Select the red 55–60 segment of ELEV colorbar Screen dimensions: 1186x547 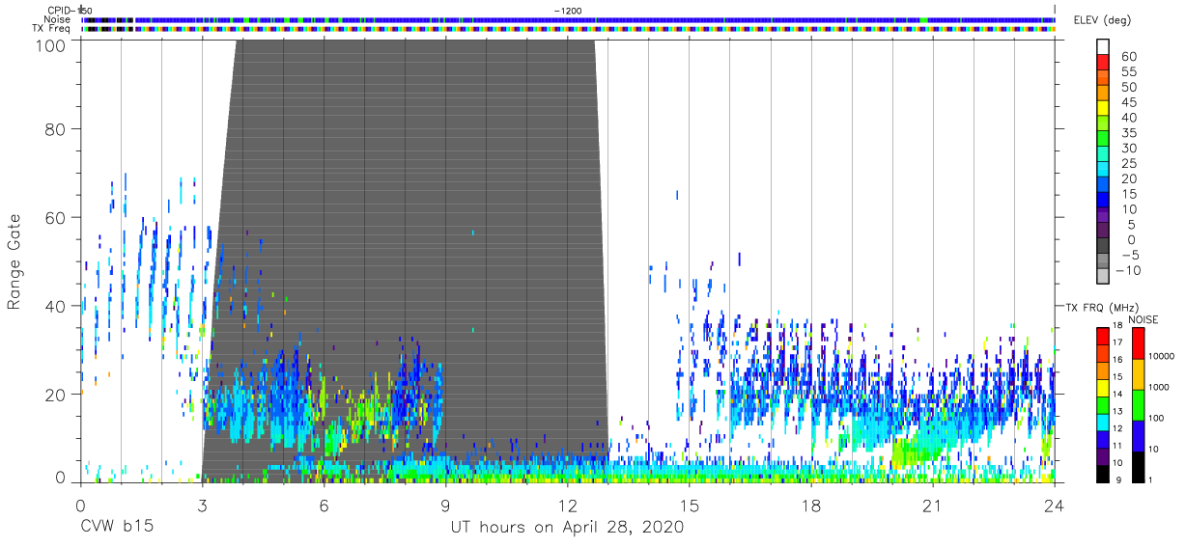(x=1104, y=64)
